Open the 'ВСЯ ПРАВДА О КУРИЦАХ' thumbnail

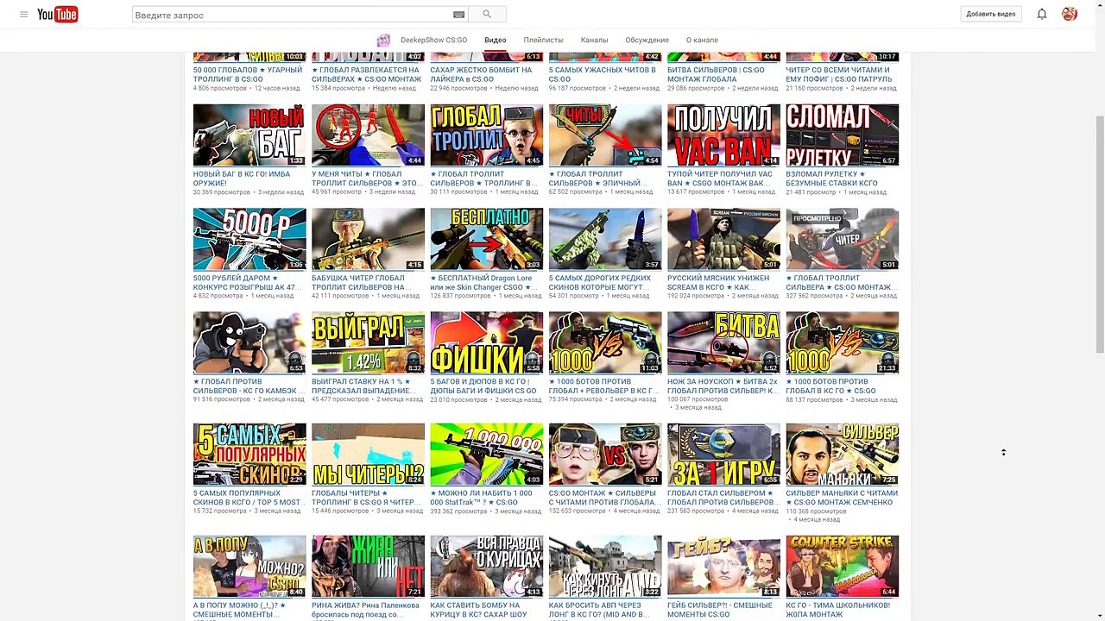click(487, 567)
